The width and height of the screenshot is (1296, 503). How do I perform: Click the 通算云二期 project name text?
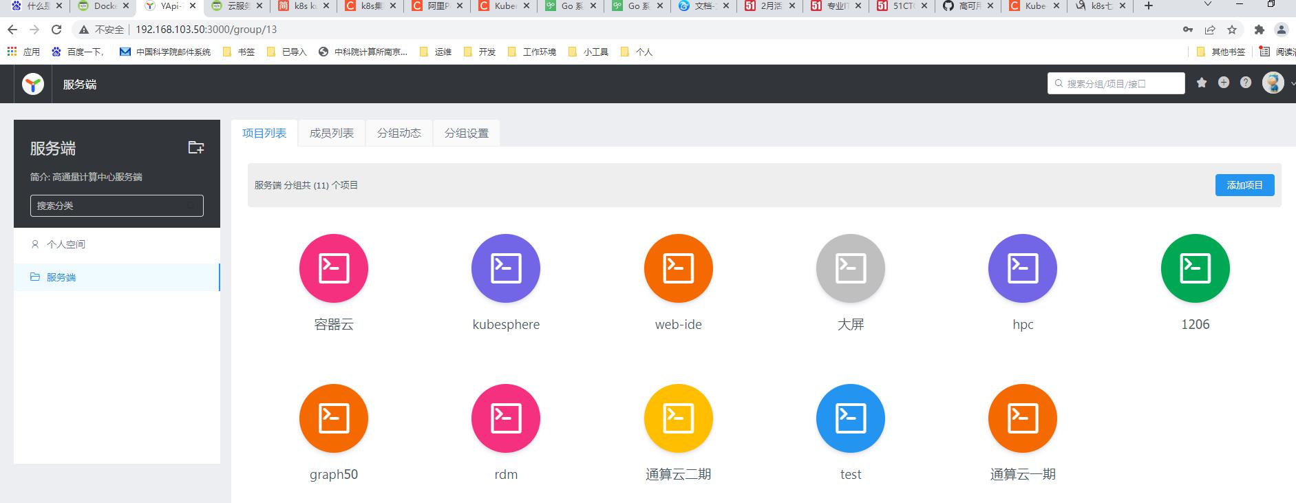(679, 474)
